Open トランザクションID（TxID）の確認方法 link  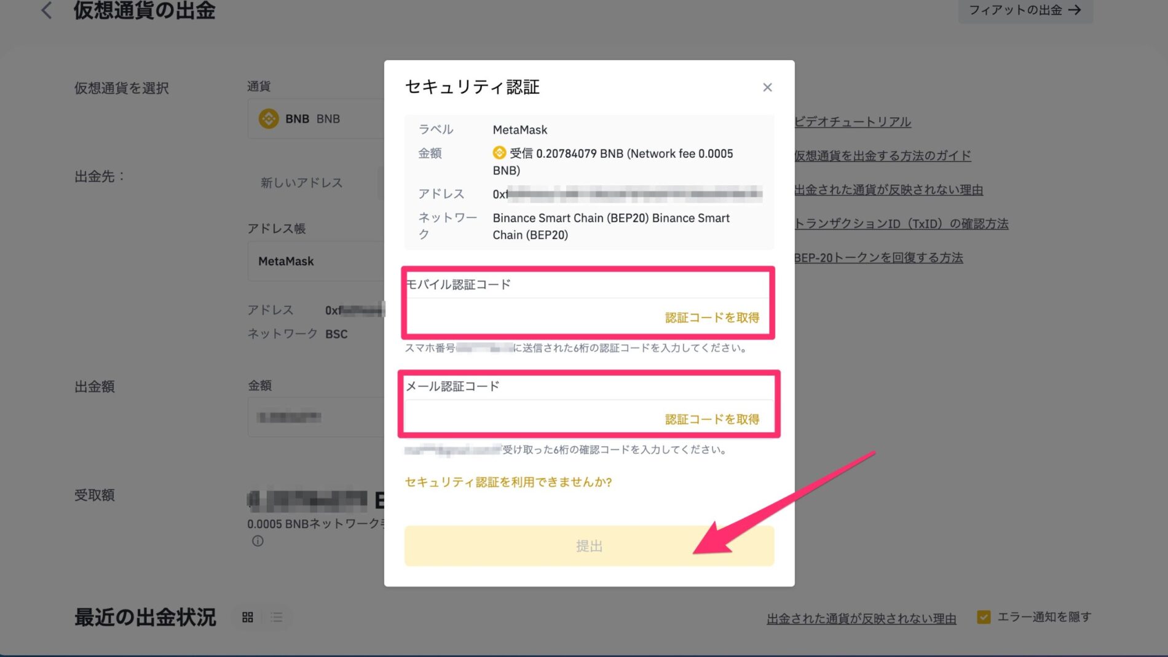coord(901,224)
